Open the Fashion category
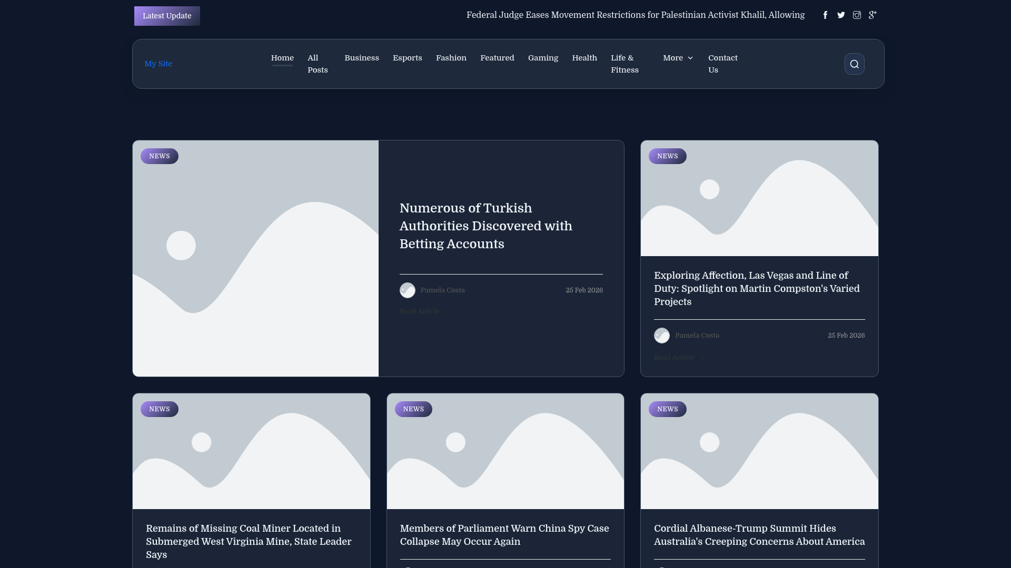Viewport: 1011px width, 568px height. 451,58
